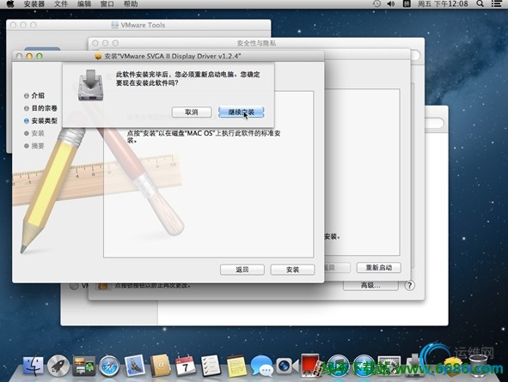Open Spotlight search magnifier in menu bar

[480, 4]
